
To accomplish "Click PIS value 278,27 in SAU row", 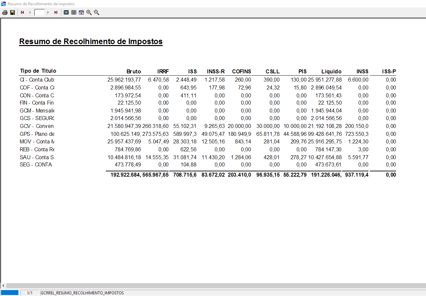I will click(x=298, y=157).
